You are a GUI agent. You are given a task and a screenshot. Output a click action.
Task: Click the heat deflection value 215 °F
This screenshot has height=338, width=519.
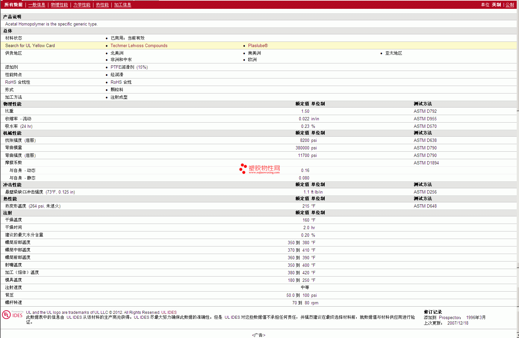click(309, 206)
